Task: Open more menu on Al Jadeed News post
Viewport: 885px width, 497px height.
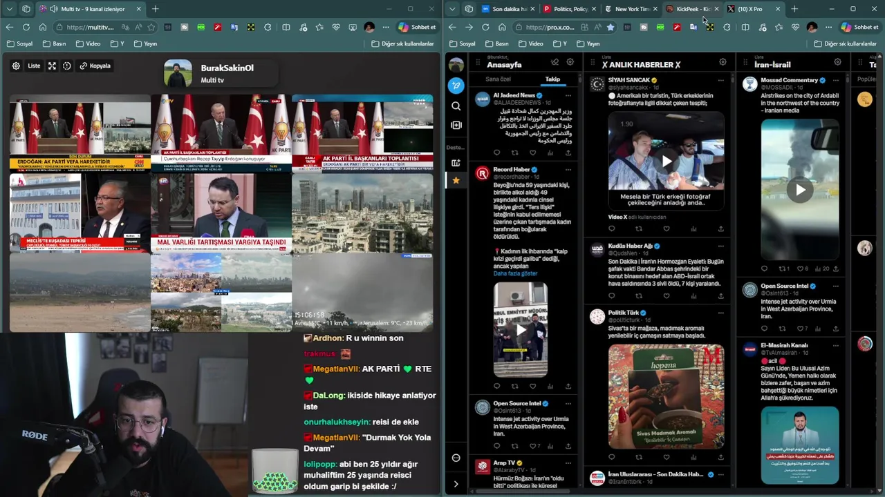Action: pyautogui.click(x=568, y=95)
